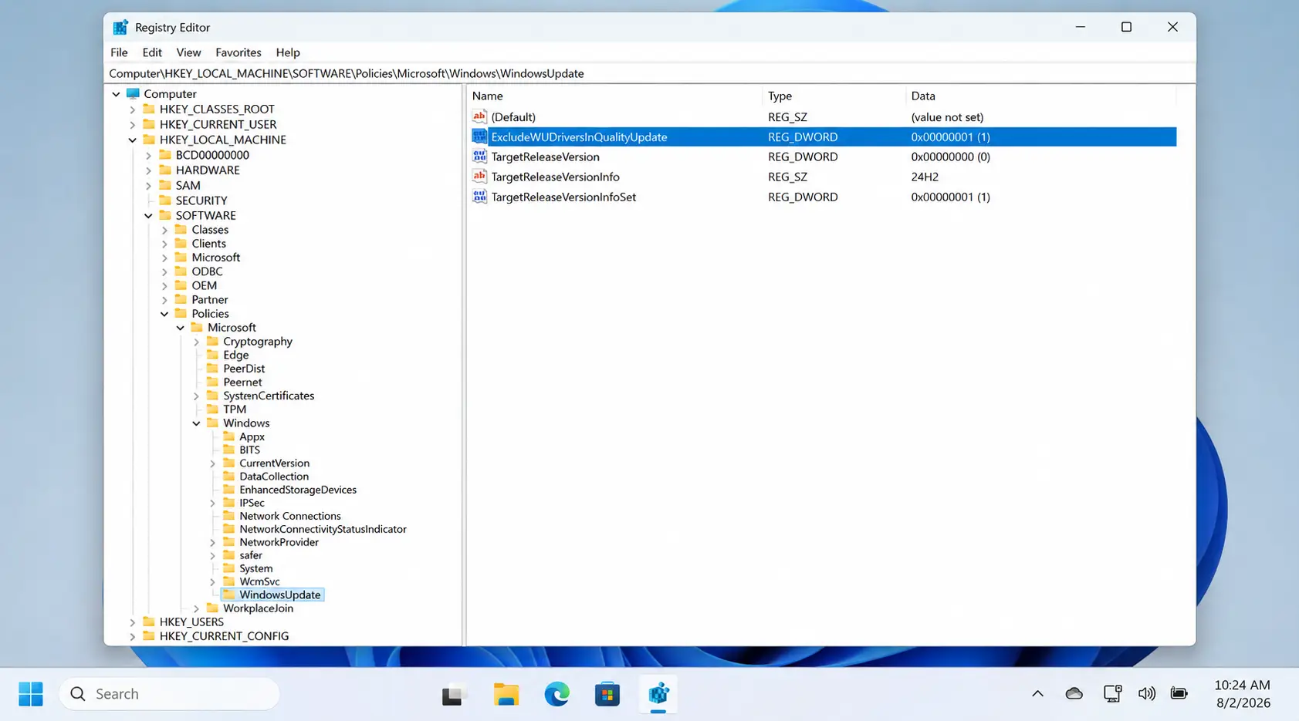Viewport: 1299px width, 721px height.
Task: Click the SECURITY key folder icon
Action: pyautogui.click(x=165, y=200)
